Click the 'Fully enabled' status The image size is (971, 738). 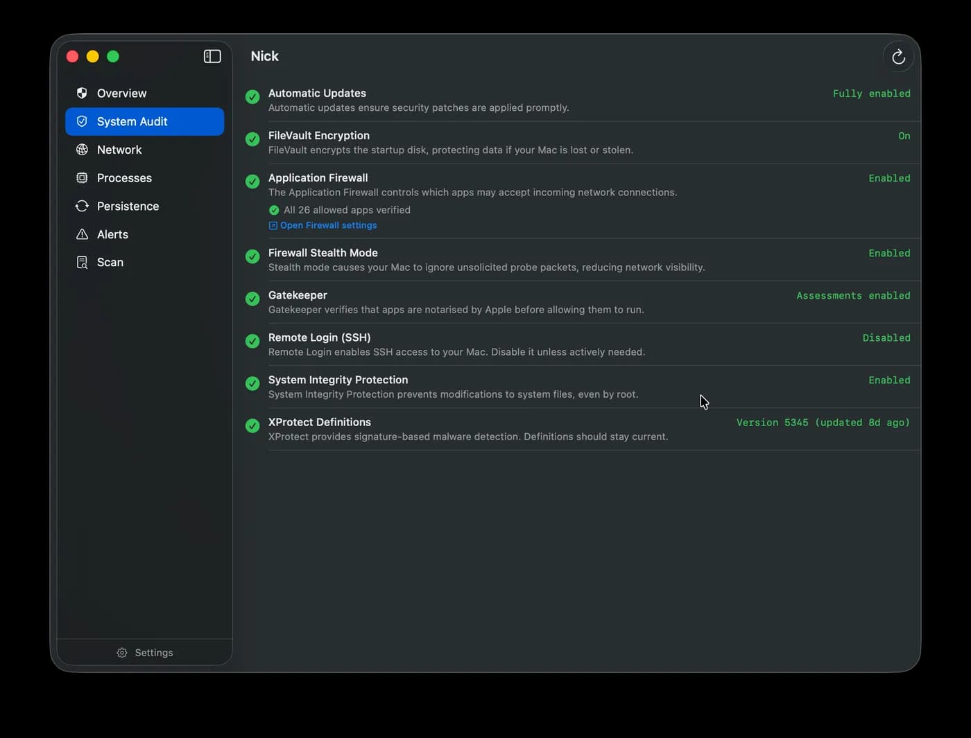(x=871, y=94)
